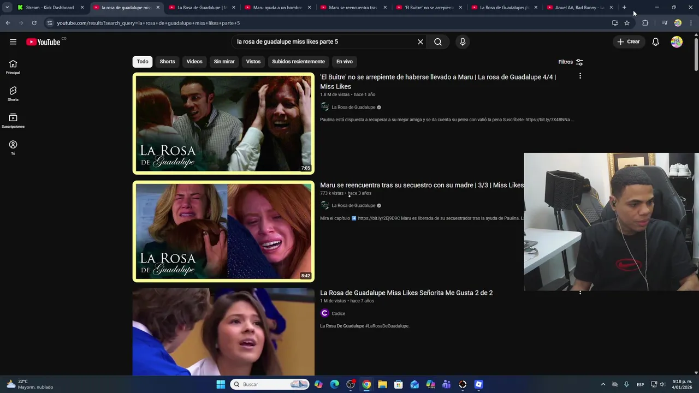The image size is (699, 393).
Task: Click the Crear button
Action: 628,41
